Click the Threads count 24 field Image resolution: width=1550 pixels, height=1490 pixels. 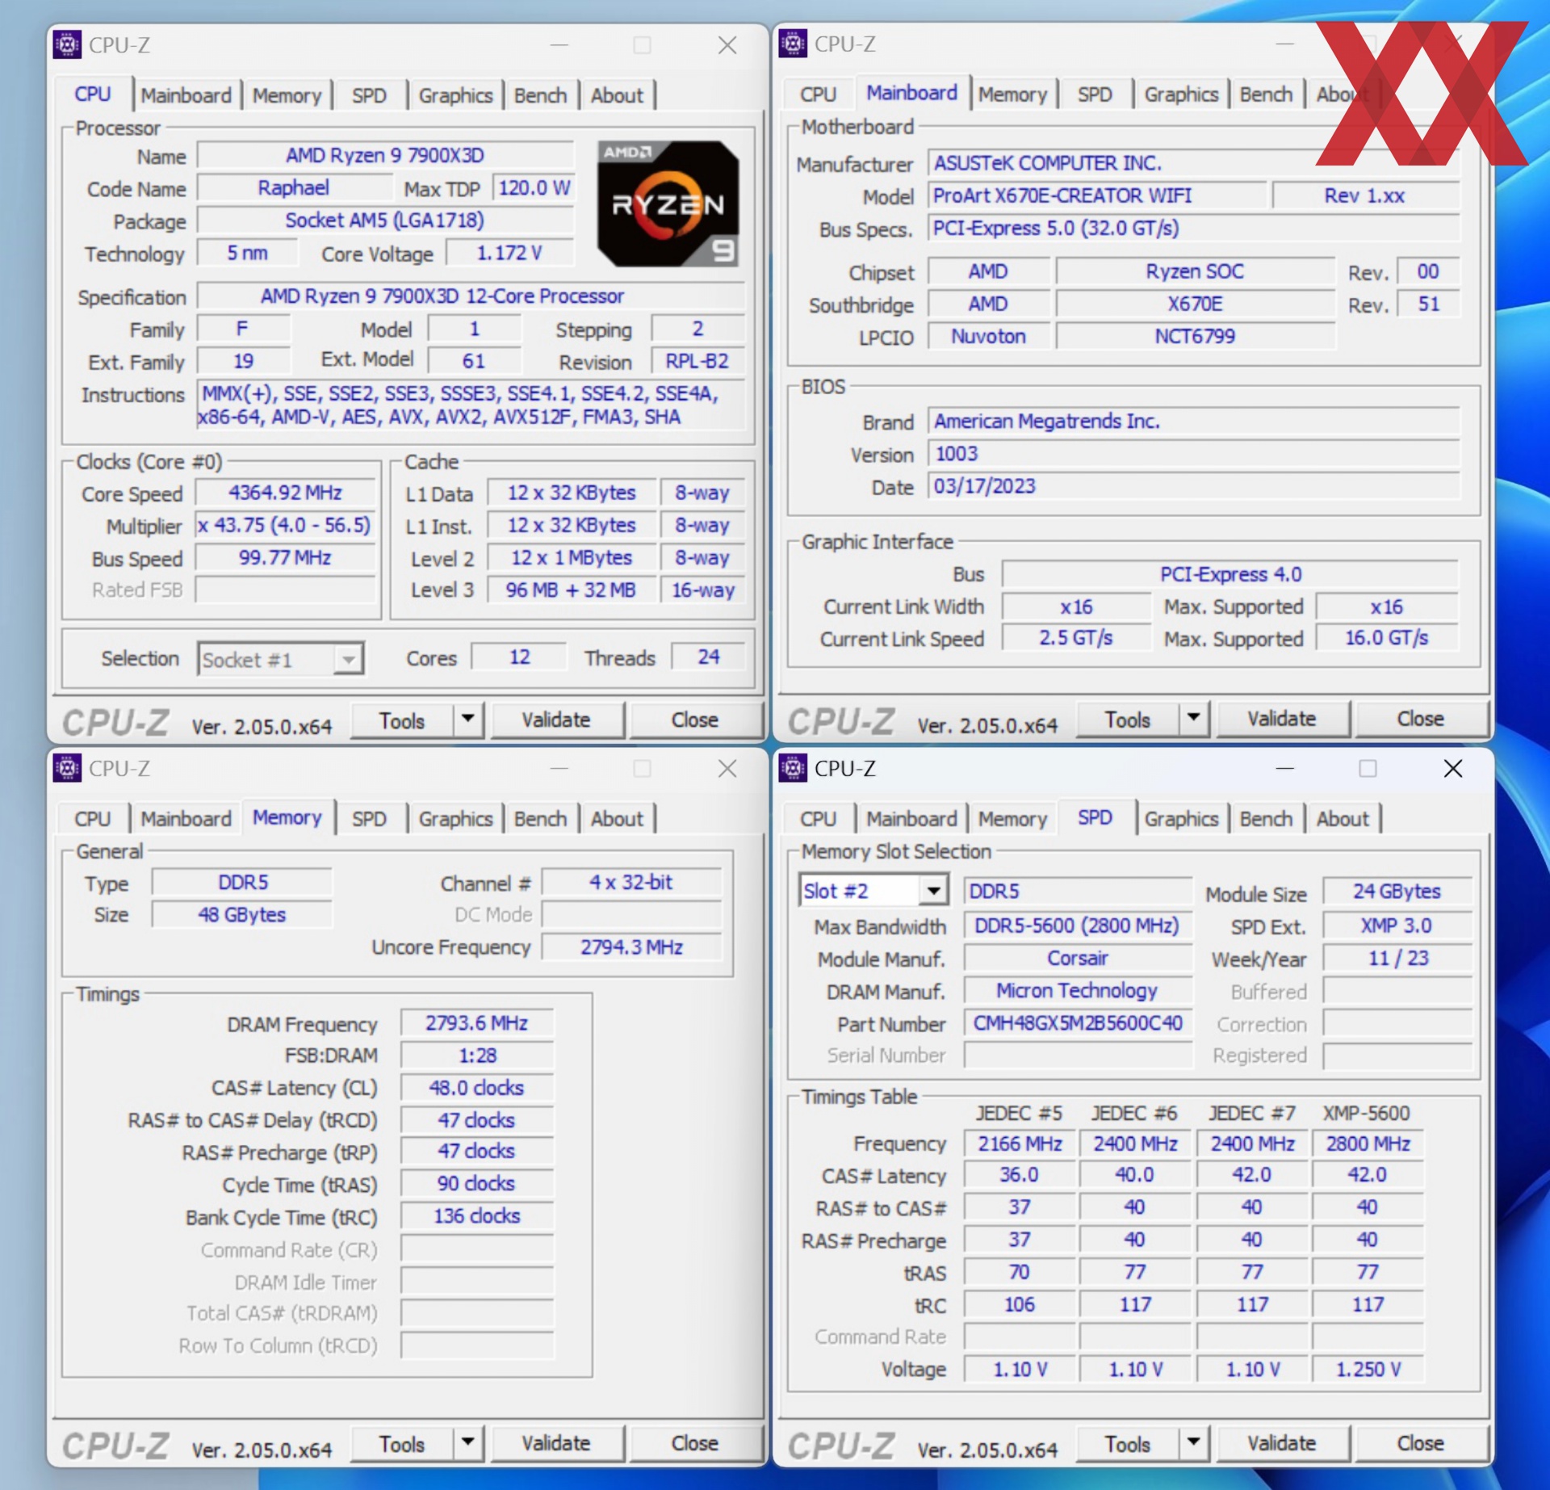point(708,657)
